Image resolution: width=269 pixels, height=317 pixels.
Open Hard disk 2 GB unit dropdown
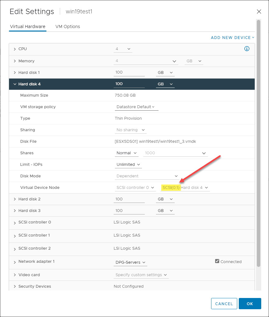[x=165, y=199]
